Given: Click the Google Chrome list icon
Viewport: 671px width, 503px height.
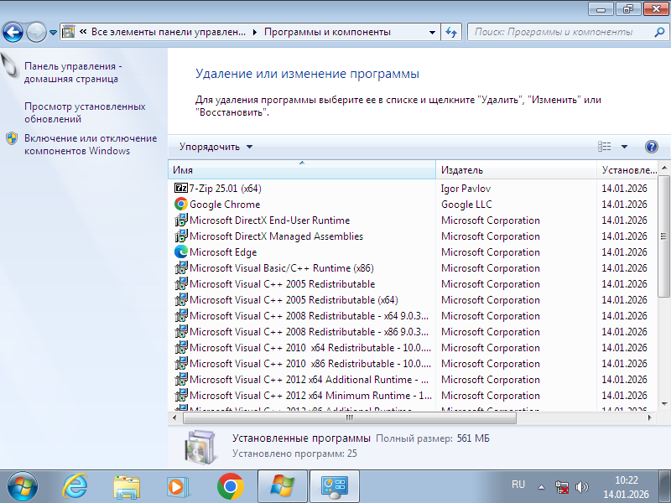Looking at the screenshot, I should click(181, 204).
